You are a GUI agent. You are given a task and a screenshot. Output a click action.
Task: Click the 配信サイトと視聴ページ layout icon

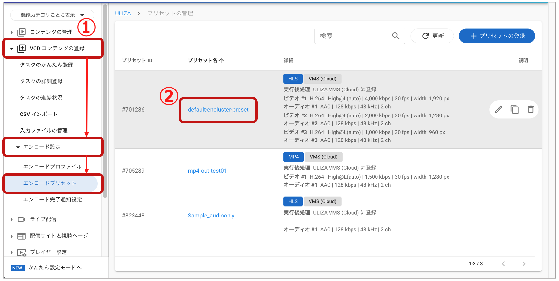(x=22, y=236)
